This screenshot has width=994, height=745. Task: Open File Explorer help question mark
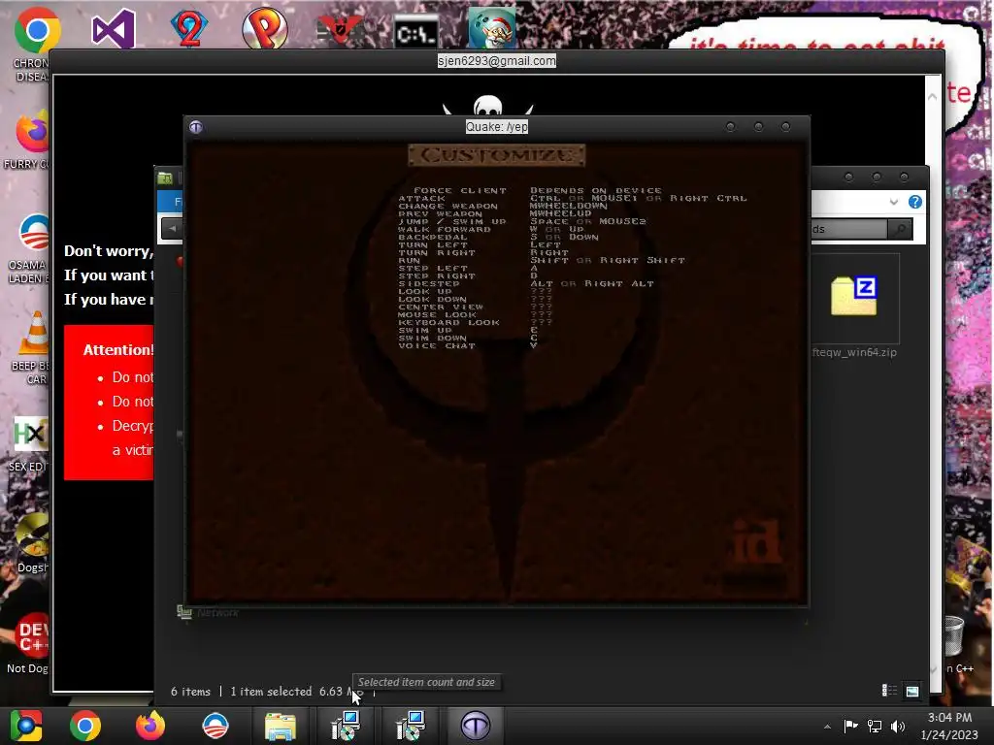[914, 202]
